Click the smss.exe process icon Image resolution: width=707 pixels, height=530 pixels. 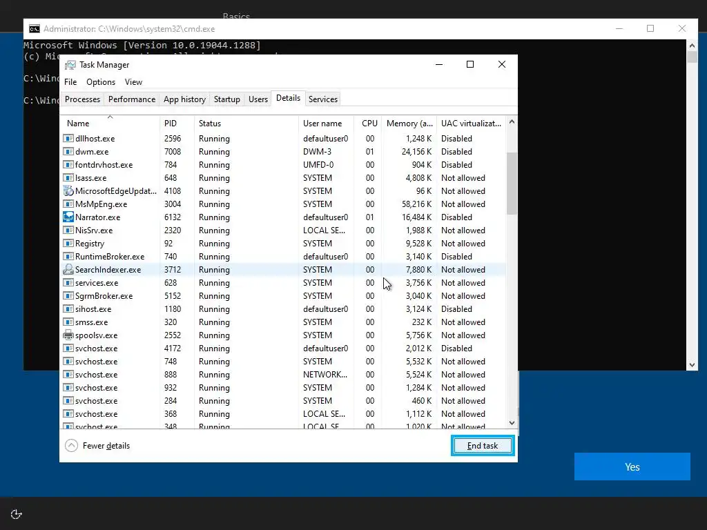point(68,322)
